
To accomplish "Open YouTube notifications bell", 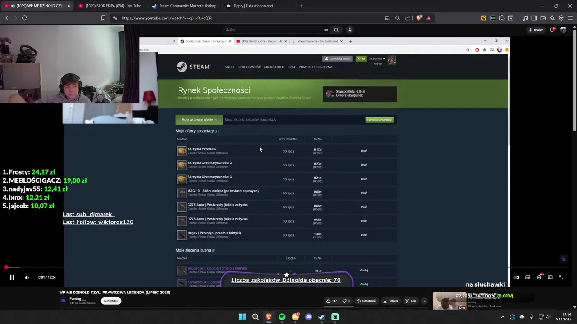I will point(553,30).
